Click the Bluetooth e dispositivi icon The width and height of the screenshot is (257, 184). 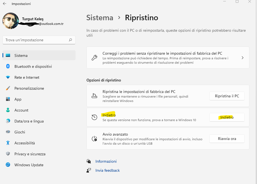pyautogui.click(x=8, y=66)
